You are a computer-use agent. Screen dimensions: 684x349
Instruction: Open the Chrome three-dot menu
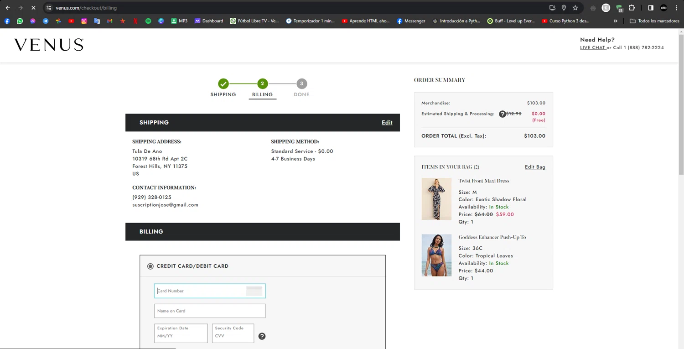676,8
